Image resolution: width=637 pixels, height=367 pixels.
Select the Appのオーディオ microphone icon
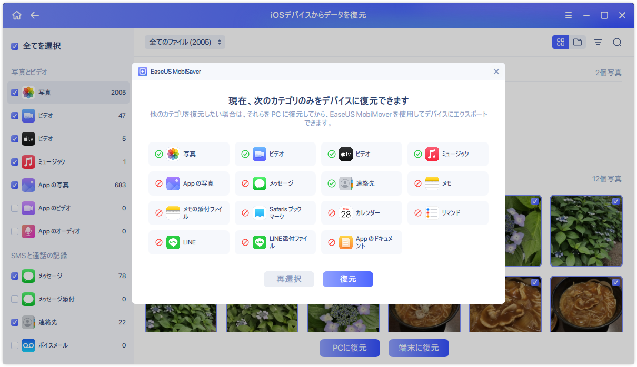(28, 231)
